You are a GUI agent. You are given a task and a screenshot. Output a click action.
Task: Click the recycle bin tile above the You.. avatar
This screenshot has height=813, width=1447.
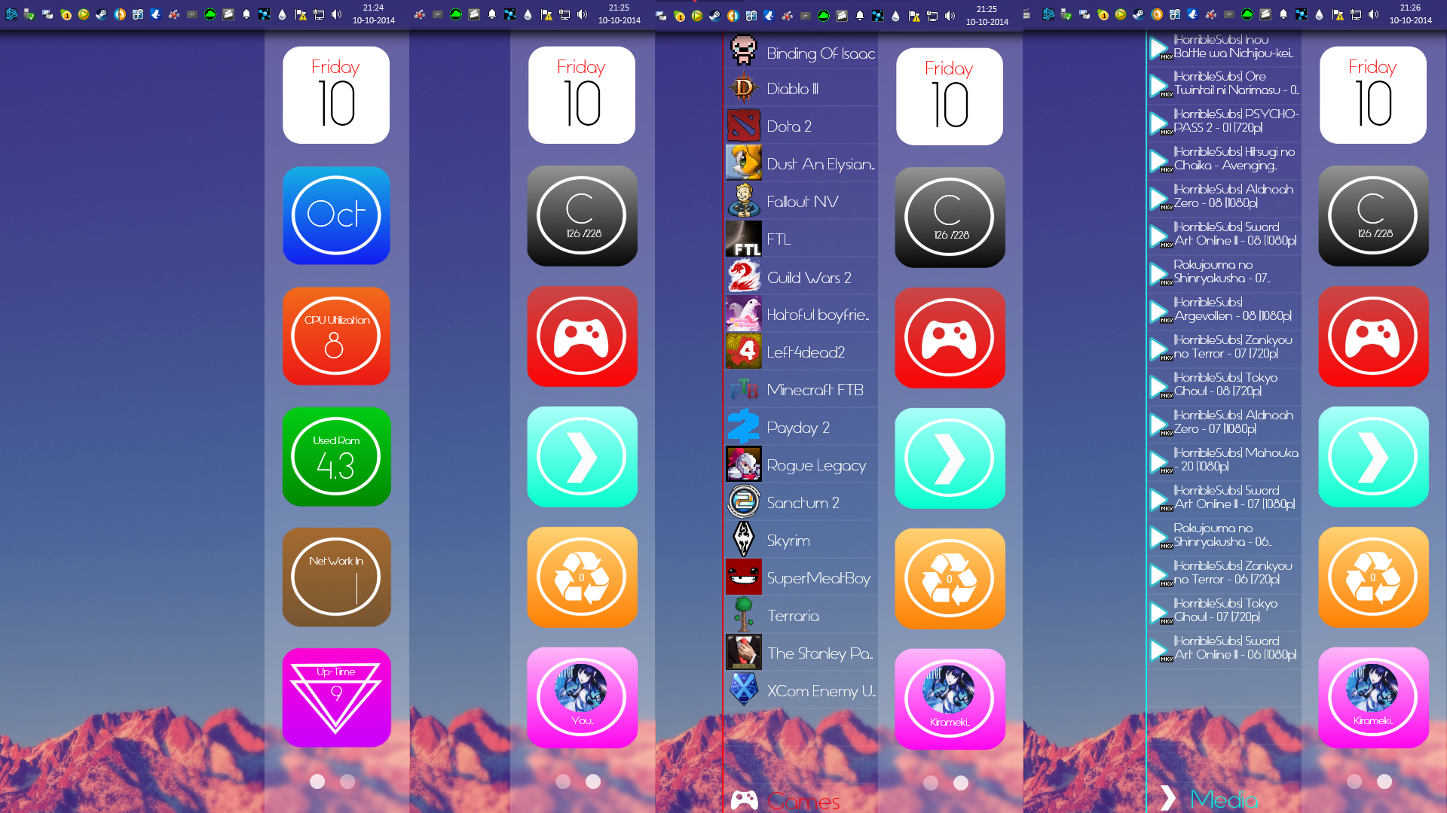[x=582, y=577]
